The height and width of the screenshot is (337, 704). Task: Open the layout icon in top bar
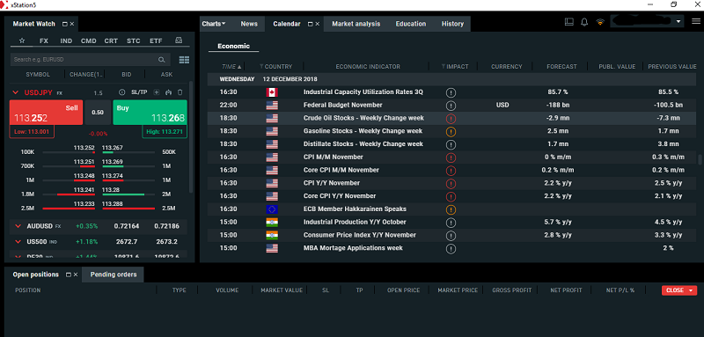[x=568, y=21]
